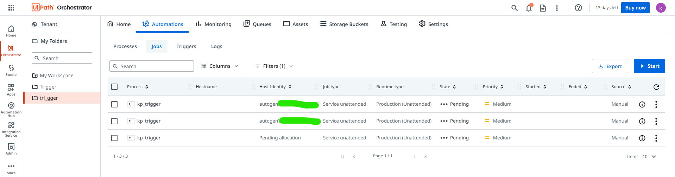Click the global search magnifier icon
Screen dimensions: 675x177
coord(515,8)
